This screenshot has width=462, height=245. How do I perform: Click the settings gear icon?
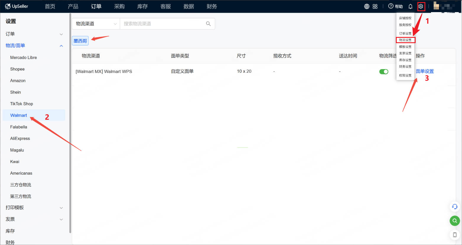(x=421, y=6)
